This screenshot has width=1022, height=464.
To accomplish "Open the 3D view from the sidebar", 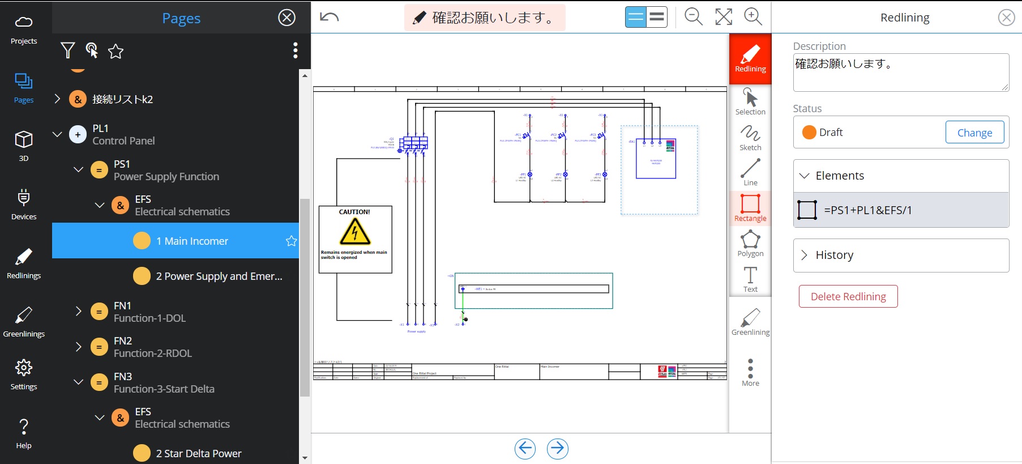I will (24, 146).
